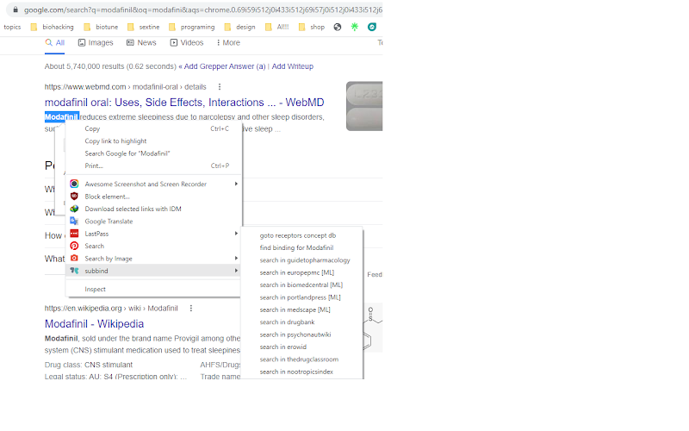Click the subbind extension icon

[x=74, y=271]
